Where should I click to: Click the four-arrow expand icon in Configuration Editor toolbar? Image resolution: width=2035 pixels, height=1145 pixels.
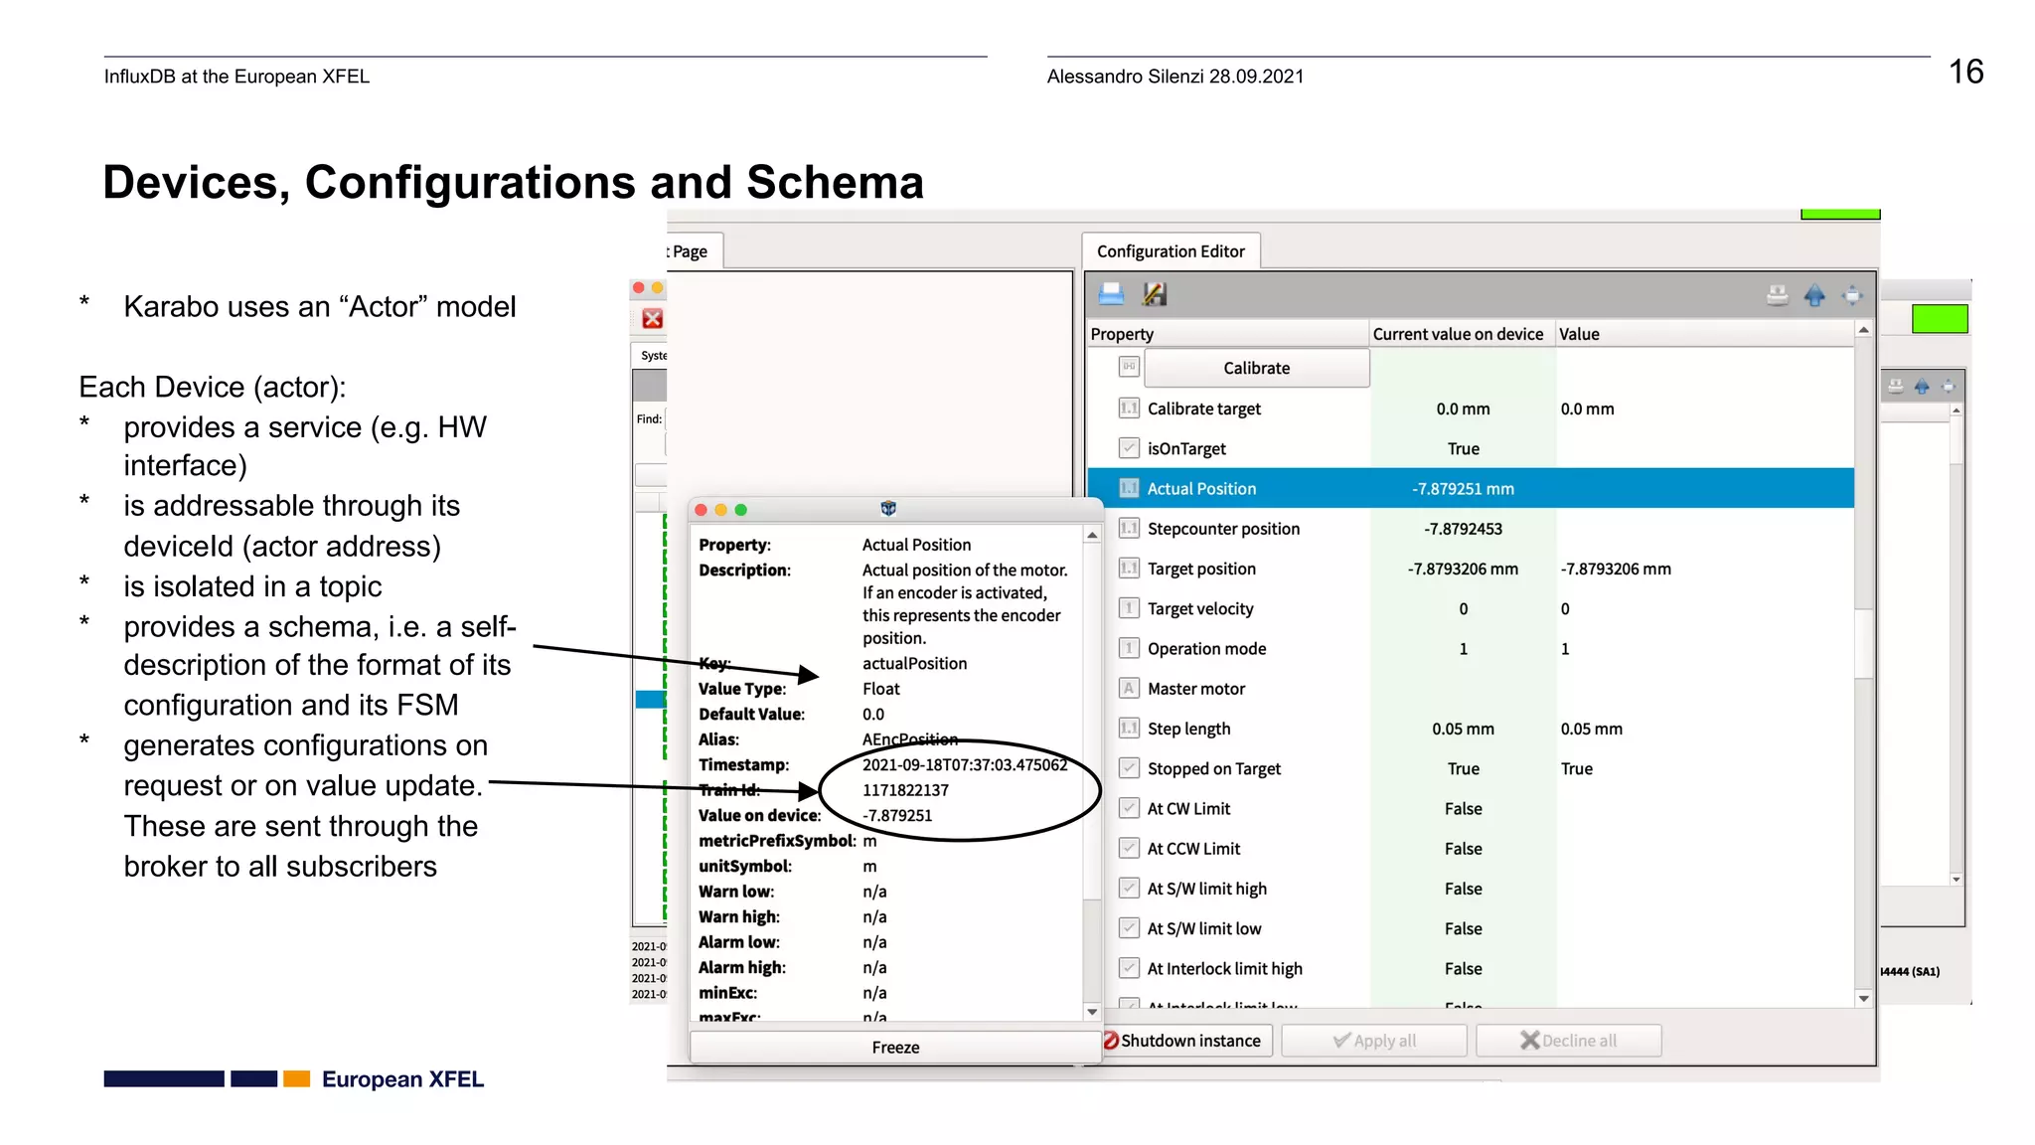(1852, 295)
